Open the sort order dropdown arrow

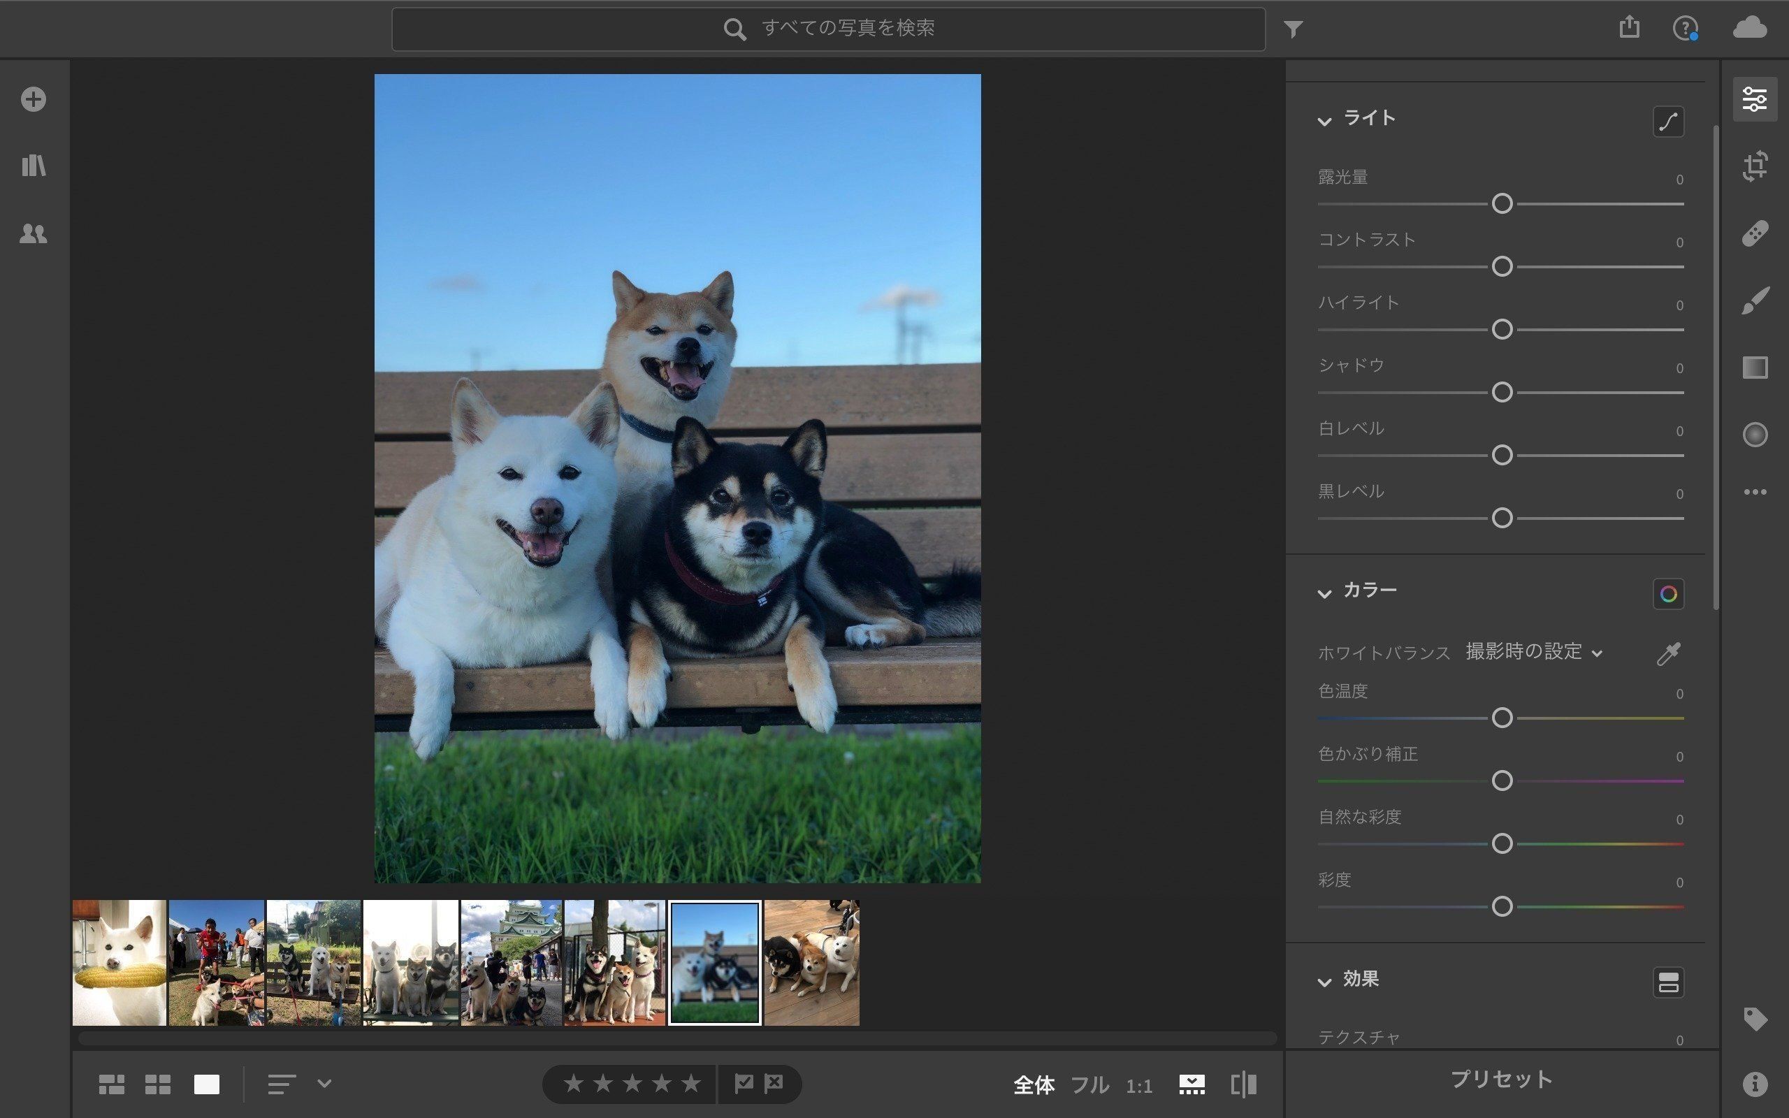(324, 1084)
